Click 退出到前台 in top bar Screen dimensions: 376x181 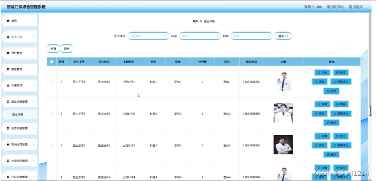[x=335, y=7]
